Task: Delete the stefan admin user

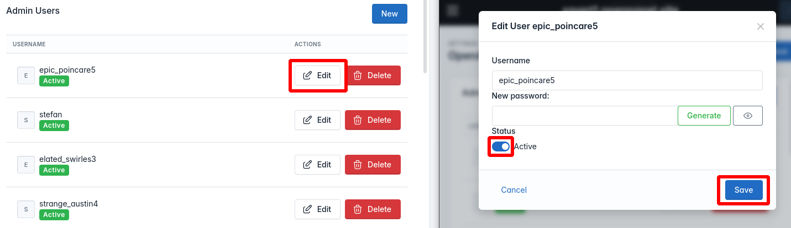Action: coord(373,120)
